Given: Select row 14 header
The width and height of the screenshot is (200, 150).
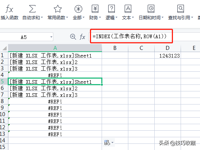Looking at the screenshot, I should pos(4,140).
